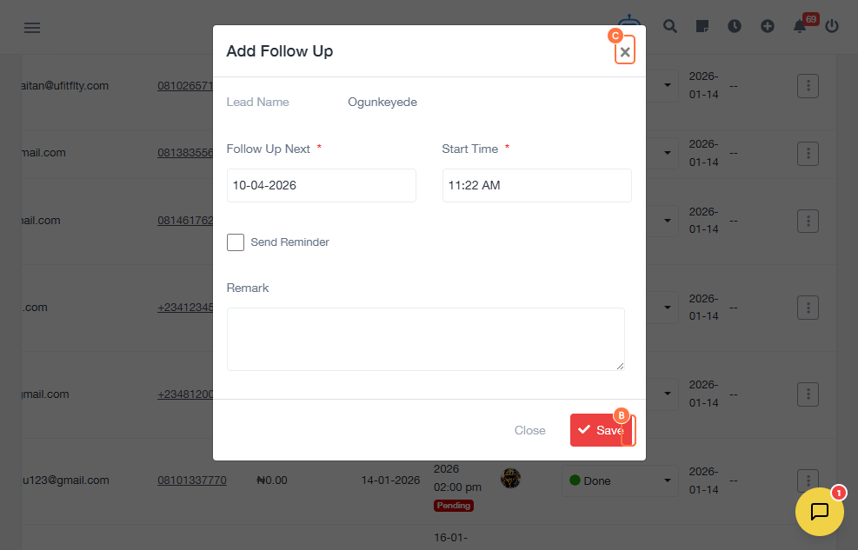
Task: Select the Follow Up Next date field
Action: click(321, 185)
